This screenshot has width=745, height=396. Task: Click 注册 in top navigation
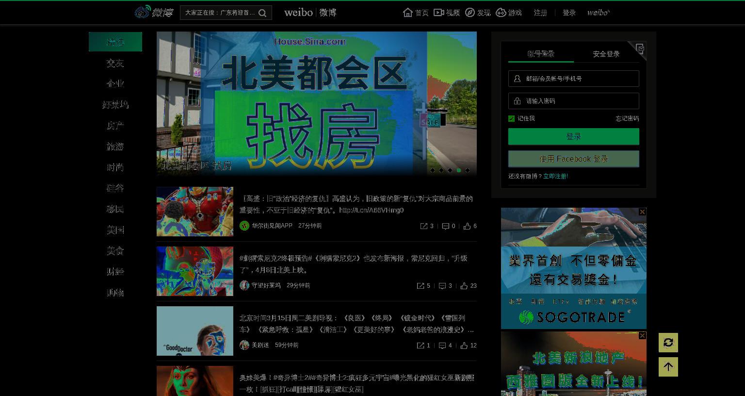(x=540, y=13)
